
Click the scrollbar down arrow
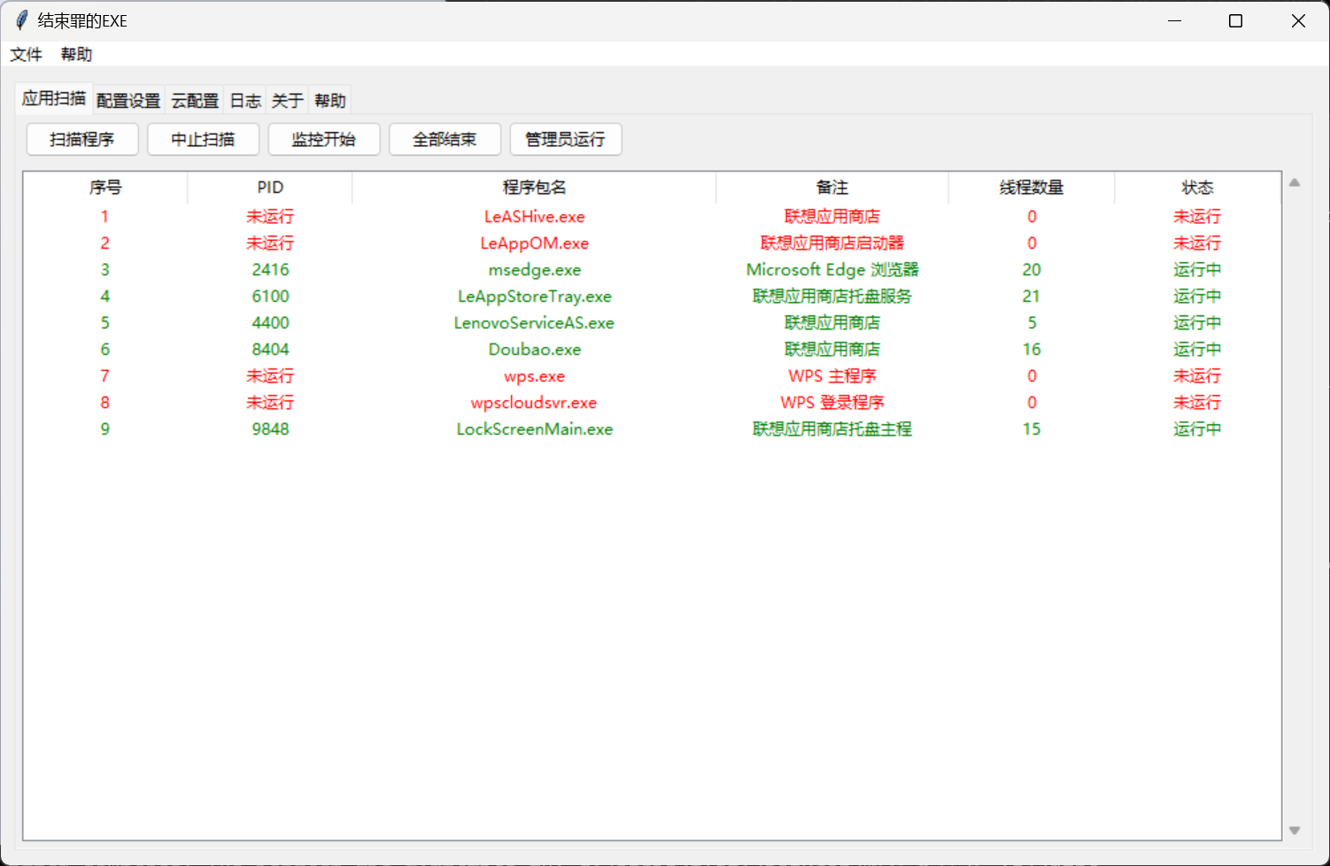coord(1294,830)
